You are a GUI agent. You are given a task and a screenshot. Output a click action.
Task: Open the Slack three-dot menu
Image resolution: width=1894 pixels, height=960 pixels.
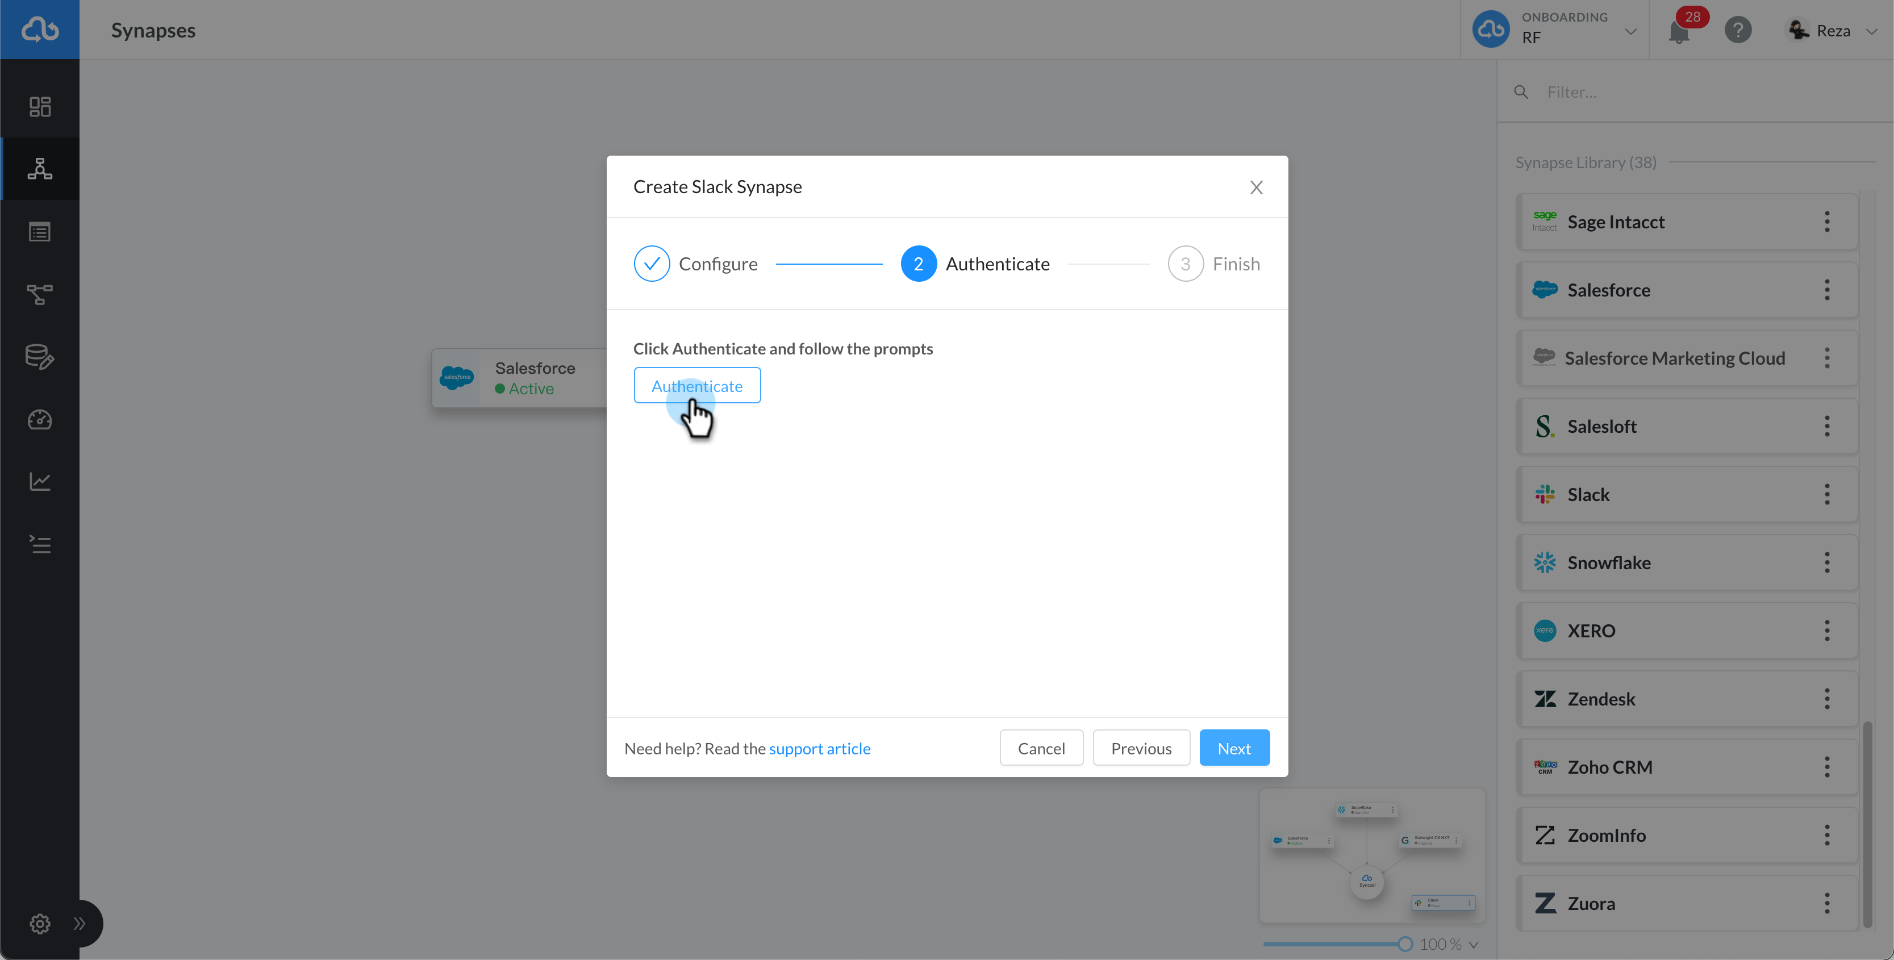(1827, 494)
